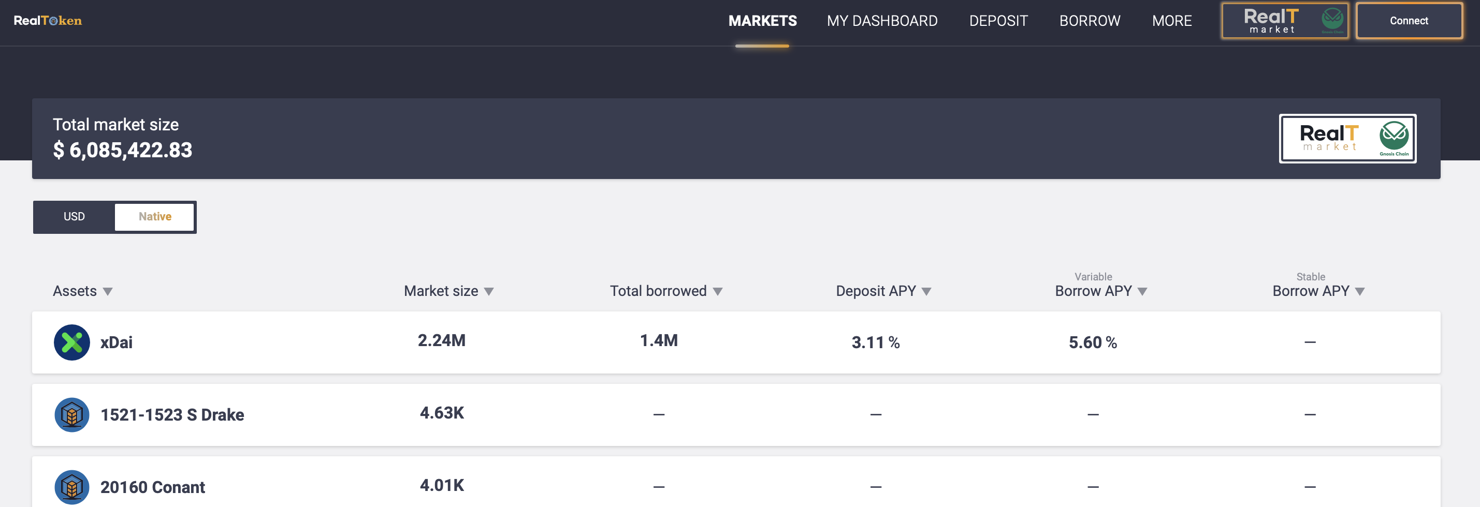Sort by Assets column
This screenshot has width=1480, height=507.
click(x=82, y=291)
